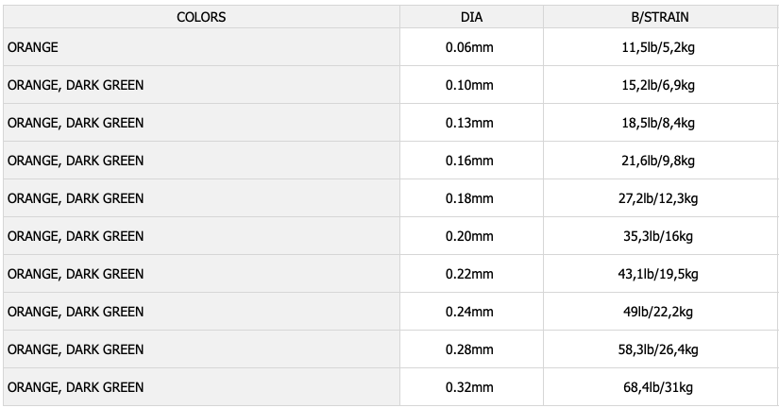Click the B/STRAIN column header
The width and height of the screenshot is (779, 408).
[660, 17]
